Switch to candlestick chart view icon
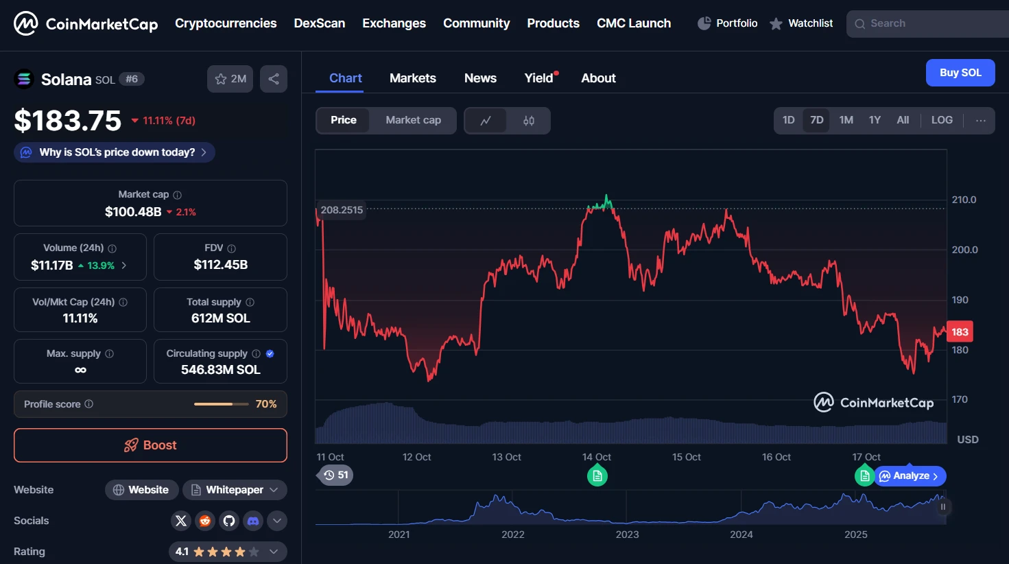Screen dimensions: 1009x564 point(528,121)
